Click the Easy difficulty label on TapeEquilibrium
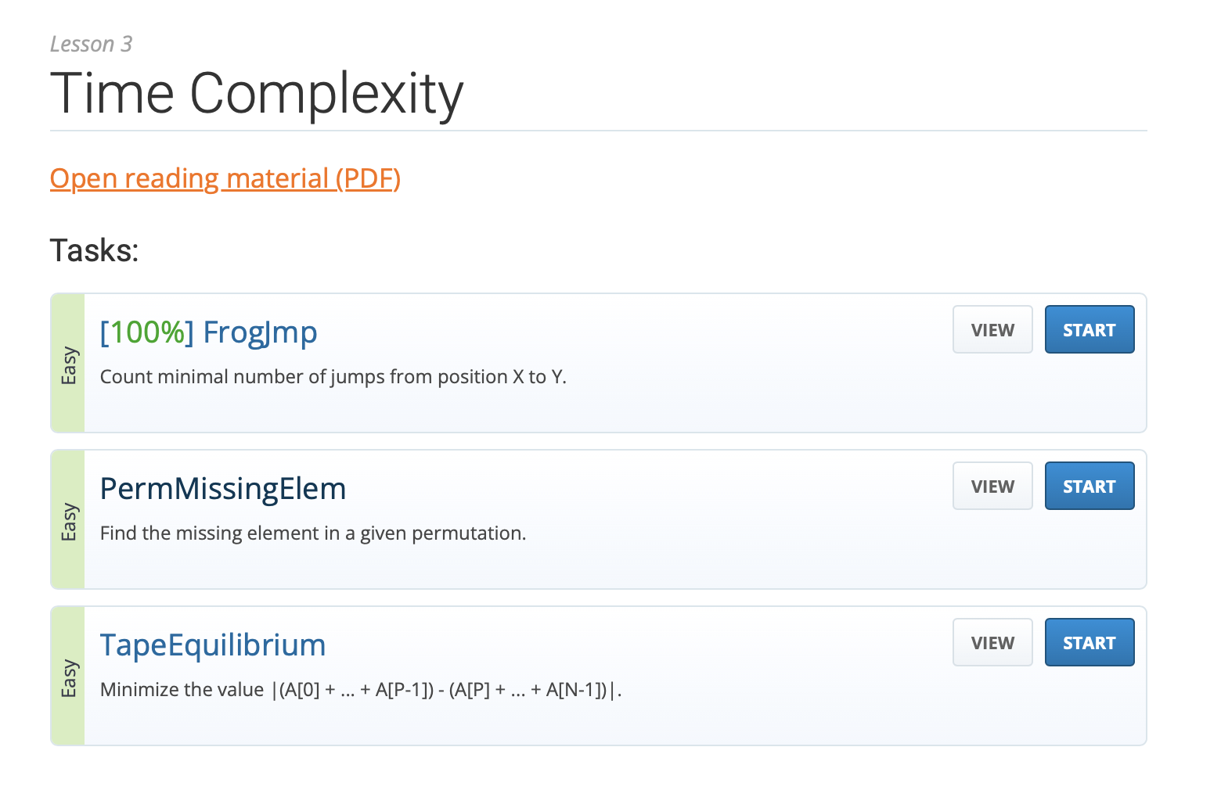The height and width of the screenshot is (790, 1221). tap(69, 677)
